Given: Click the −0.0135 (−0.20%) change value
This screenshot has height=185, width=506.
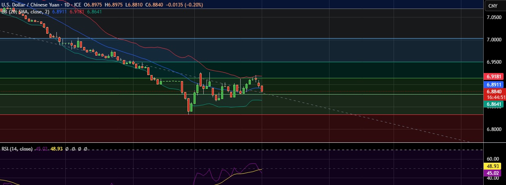Looking at the screenshot, I should [184, 5].
